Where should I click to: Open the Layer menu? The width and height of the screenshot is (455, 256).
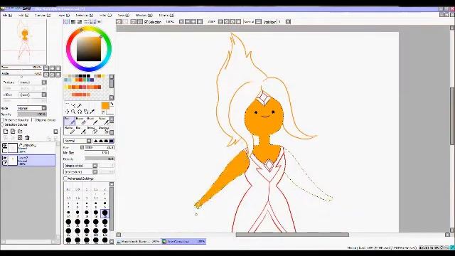(64, 15)
